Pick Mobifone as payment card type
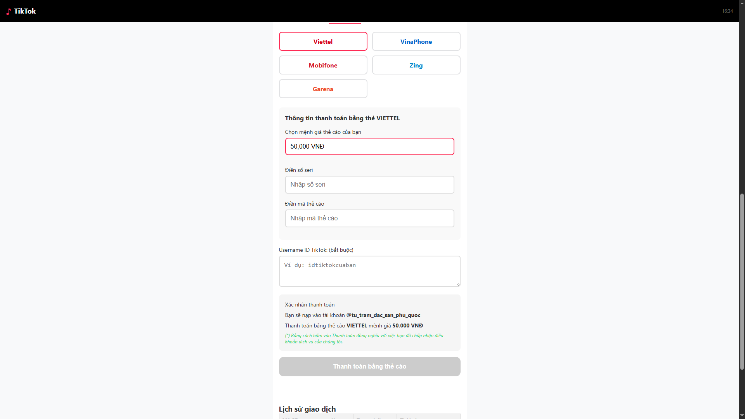 point(323,65)
